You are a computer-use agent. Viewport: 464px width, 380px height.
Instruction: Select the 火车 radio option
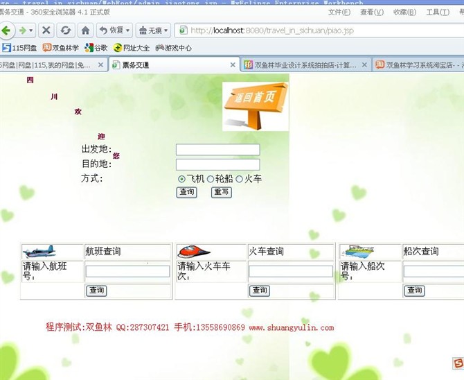[x=239, y=179]
